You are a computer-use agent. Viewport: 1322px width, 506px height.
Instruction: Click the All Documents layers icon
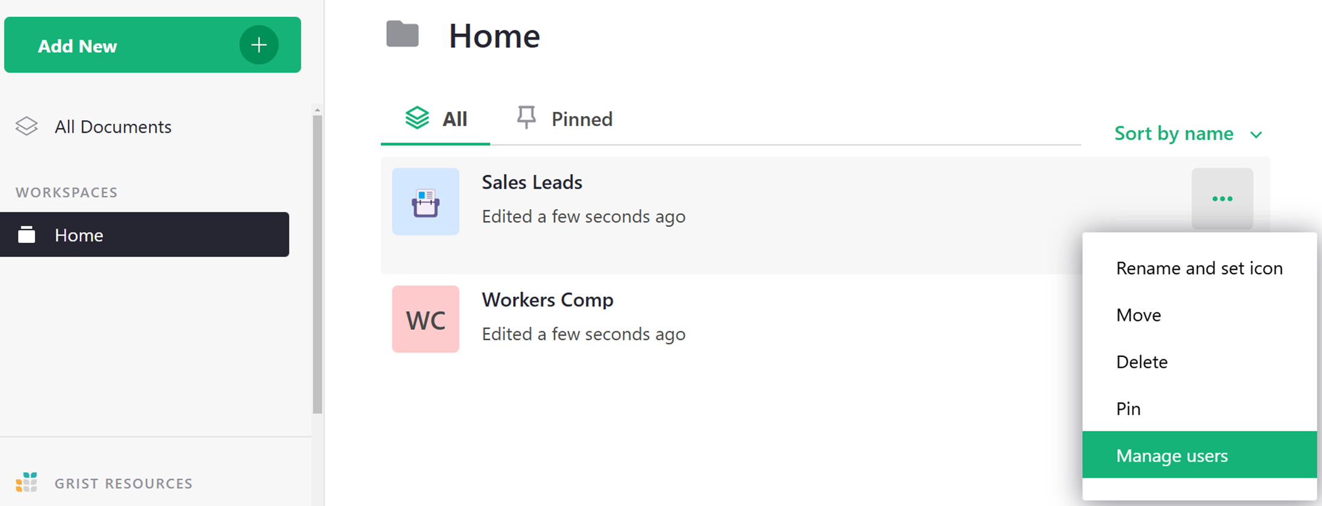(x=26, y=126)
